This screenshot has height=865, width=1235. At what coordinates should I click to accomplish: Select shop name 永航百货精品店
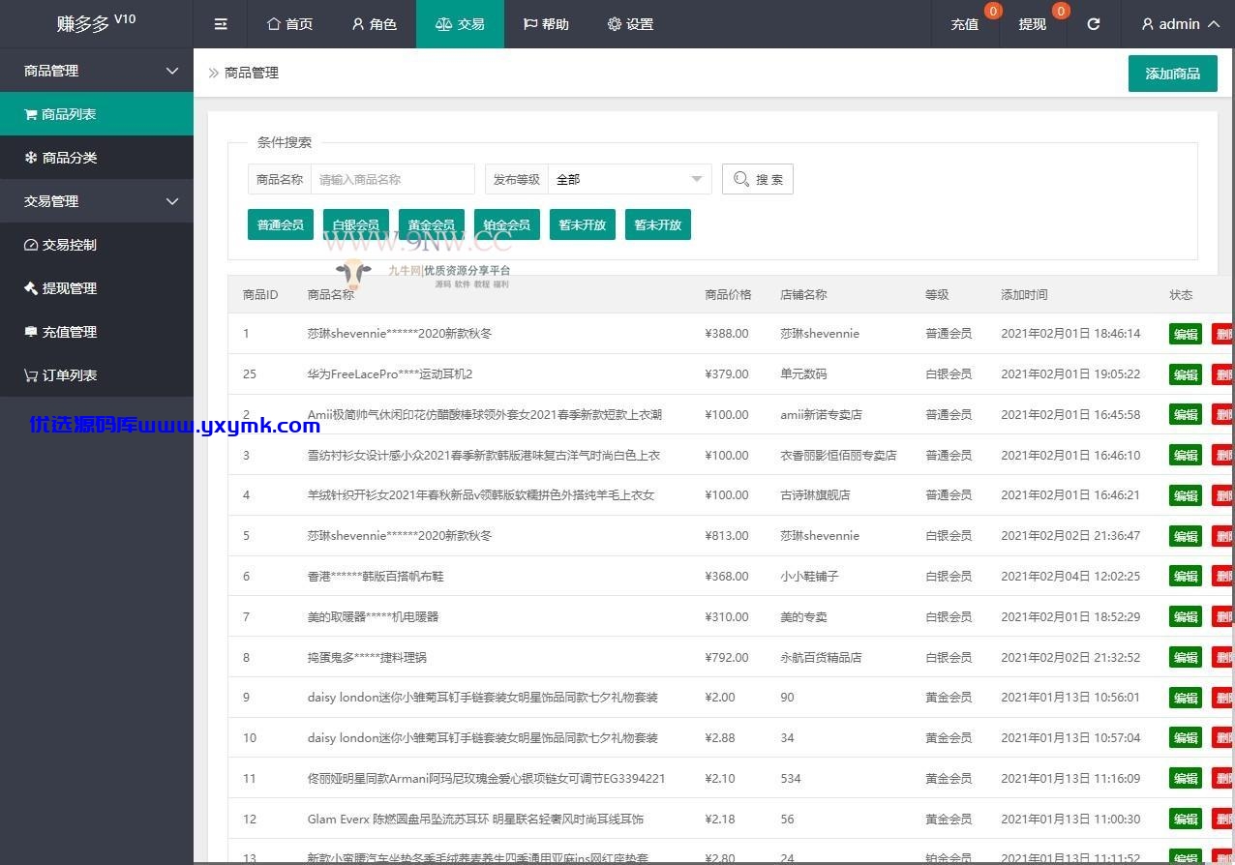click(821, 657)
